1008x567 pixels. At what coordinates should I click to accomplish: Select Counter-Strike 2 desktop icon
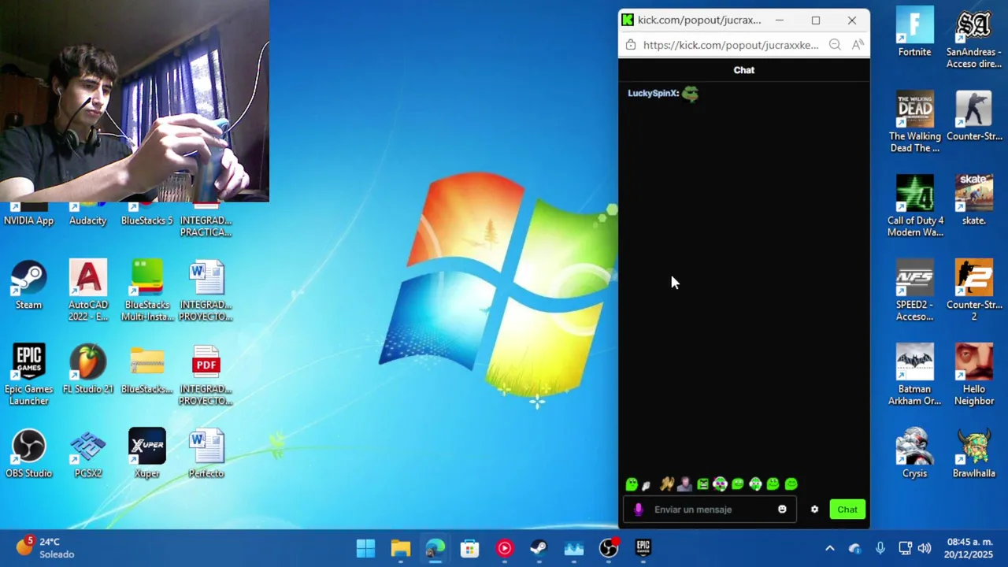click(973, 291)
